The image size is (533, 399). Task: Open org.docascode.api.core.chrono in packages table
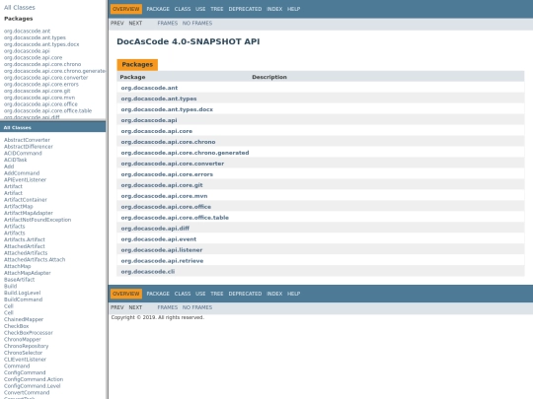(168, 142)
